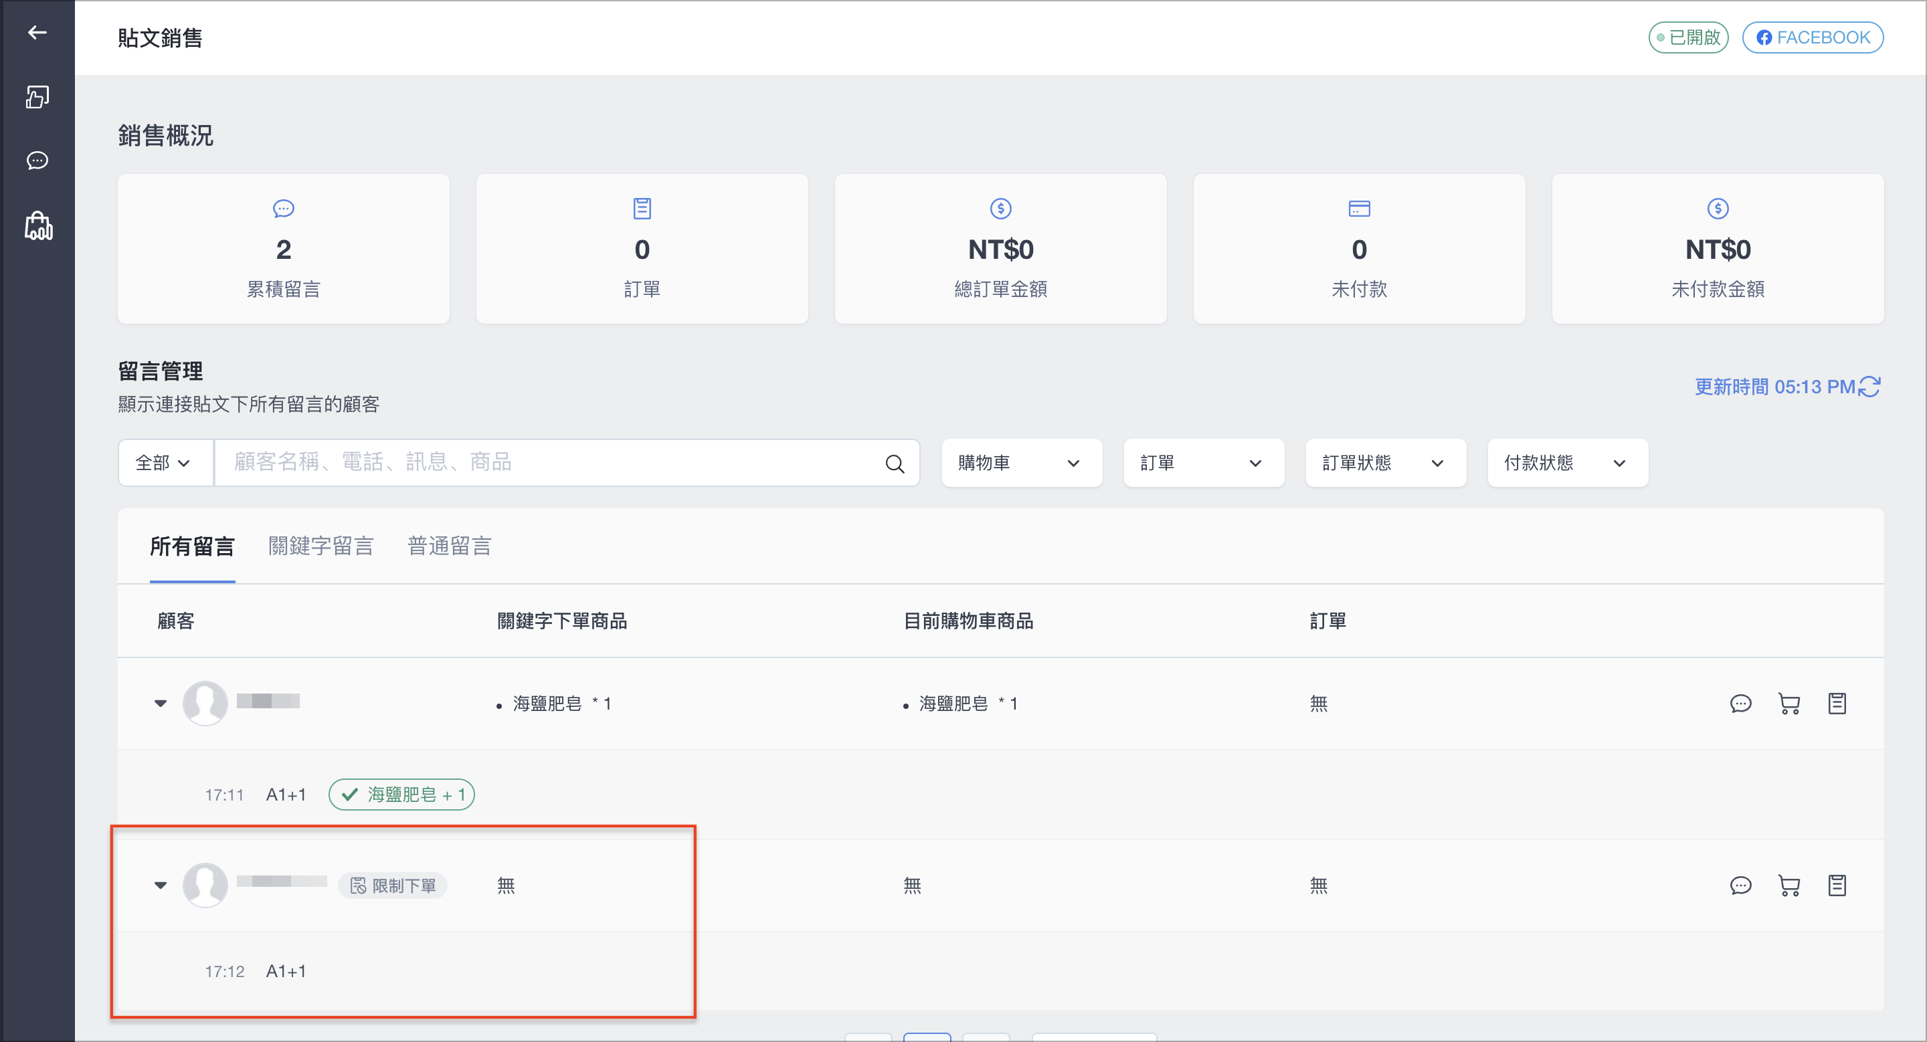Click the back arrow icon in sidebar
1927x1042 pixels.
pyautogui.click(x=37, y=32)
